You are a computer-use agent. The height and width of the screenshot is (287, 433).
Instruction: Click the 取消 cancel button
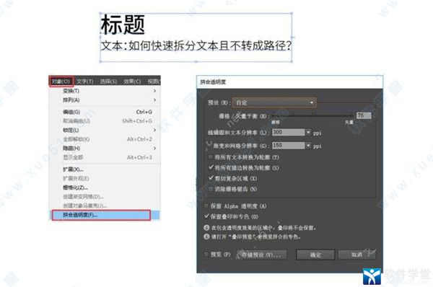tap(357, 255)
